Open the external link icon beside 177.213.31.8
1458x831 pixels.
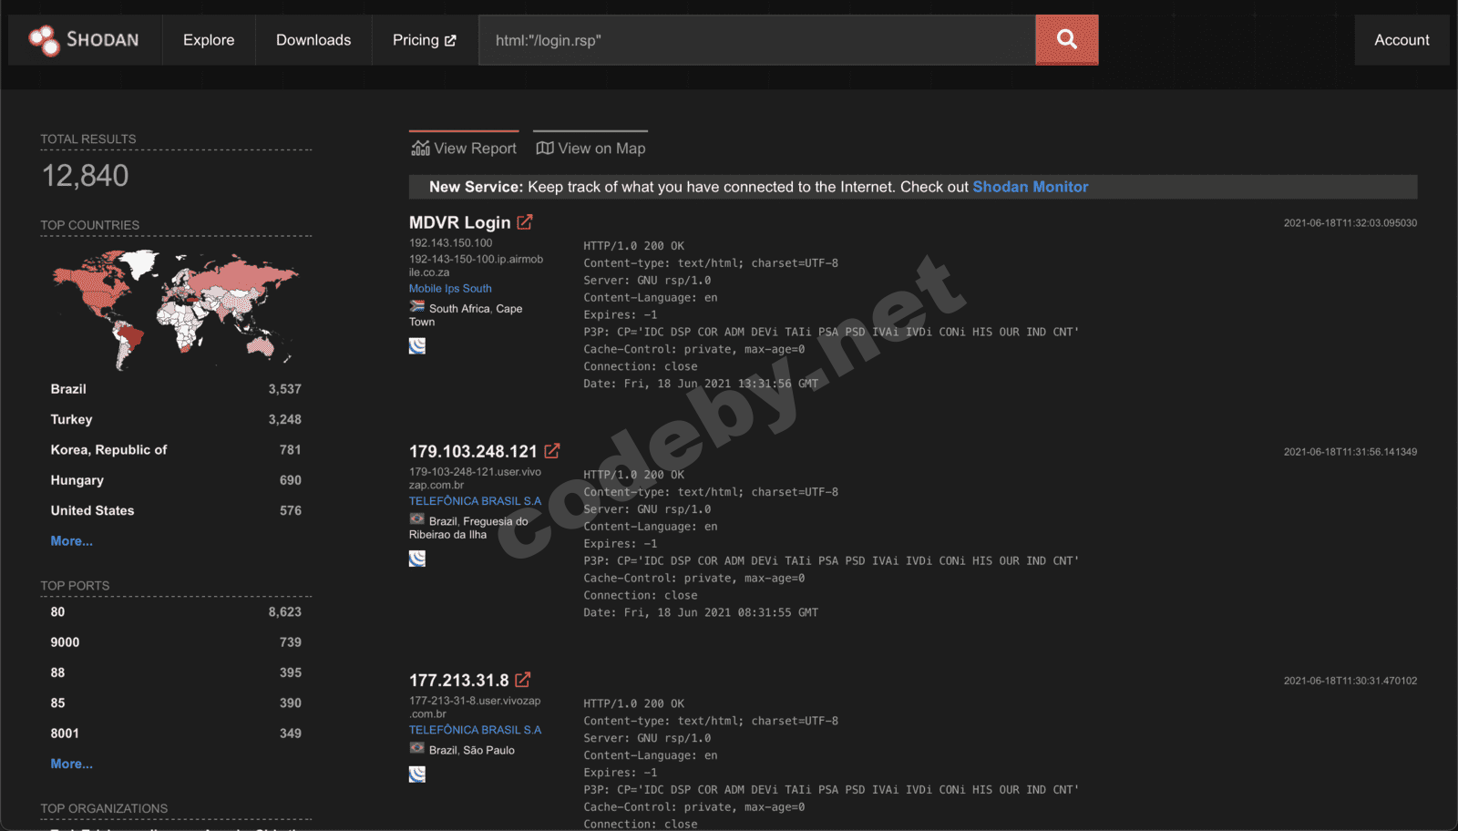pyautogui.click(x=522, y=679)
